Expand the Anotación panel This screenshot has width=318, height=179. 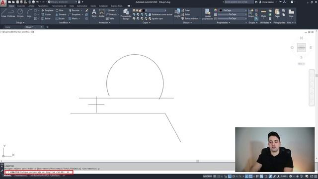pyautogui.click(x=104, y=23)
